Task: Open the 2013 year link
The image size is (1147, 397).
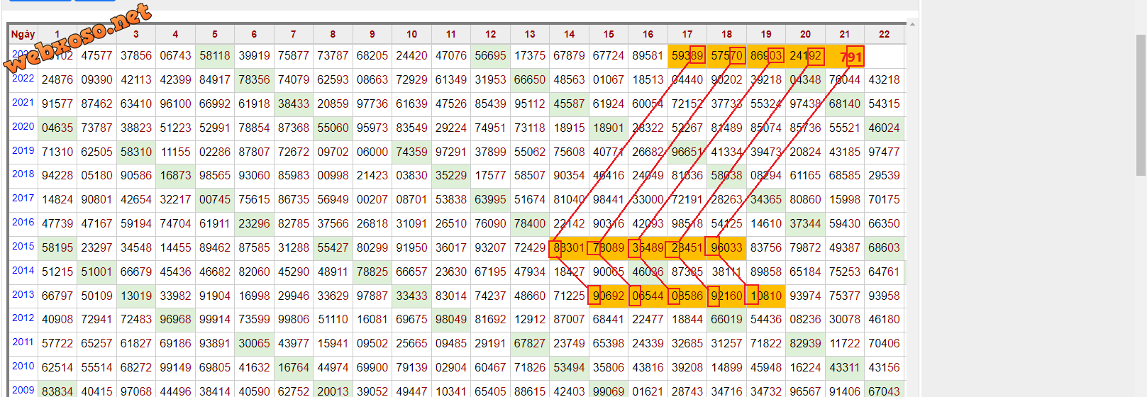Action: coord(23,295)
